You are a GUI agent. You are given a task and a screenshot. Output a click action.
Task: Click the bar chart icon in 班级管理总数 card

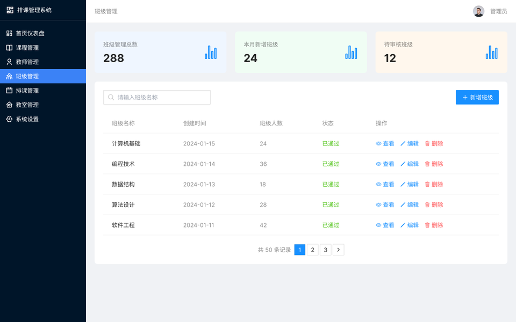click(211, 52)
